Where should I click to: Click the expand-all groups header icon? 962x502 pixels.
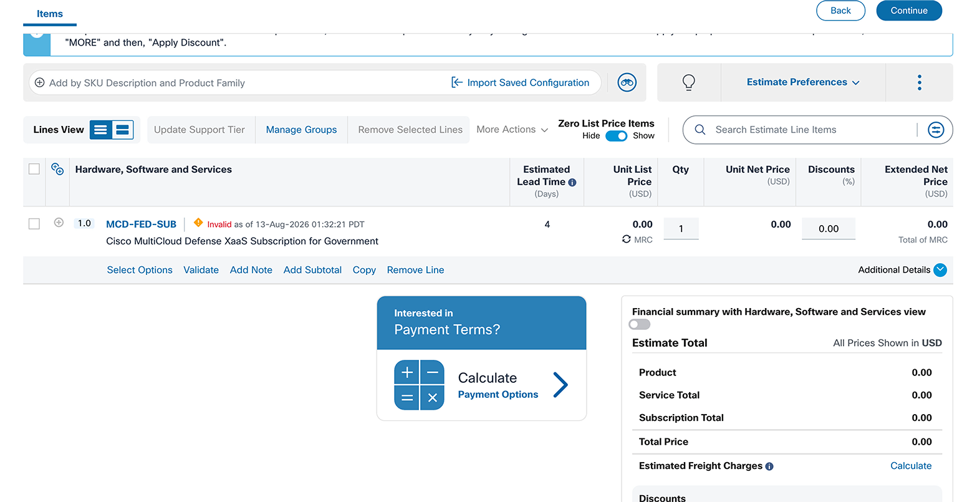(57, 170)
